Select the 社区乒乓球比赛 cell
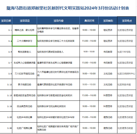 coord(25,117)
